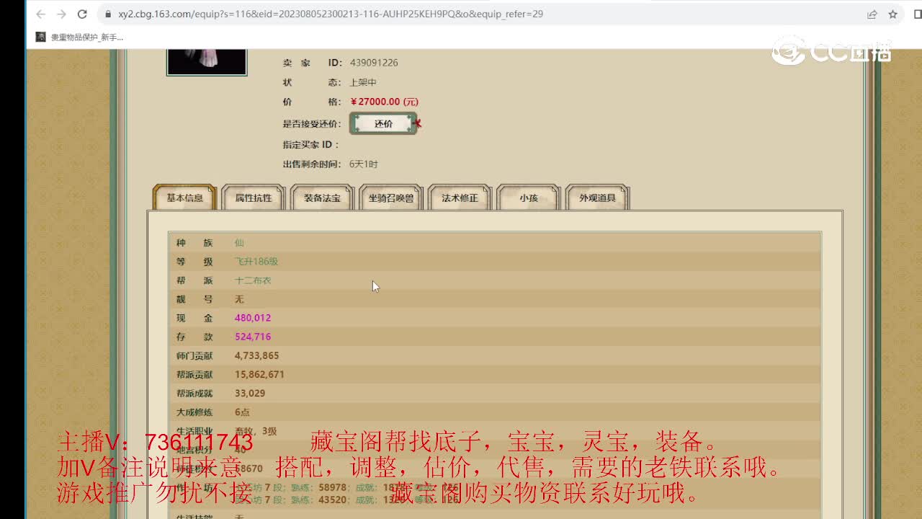Viewport: 922px width, 519px height.
Task: Switch to the 外观道具 tab
Action: (596, 197)
